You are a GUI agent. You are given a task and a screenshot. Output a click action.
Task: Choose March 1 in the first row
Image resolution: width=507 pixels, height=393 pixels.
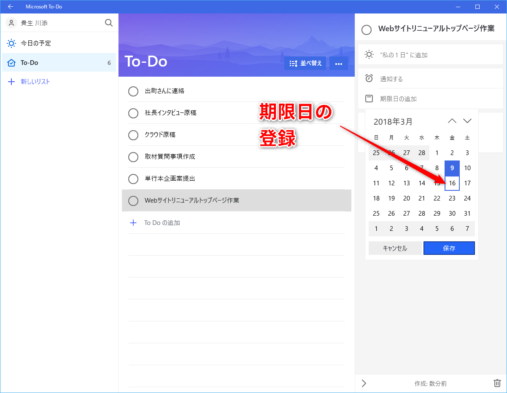(x=437, y=153)
